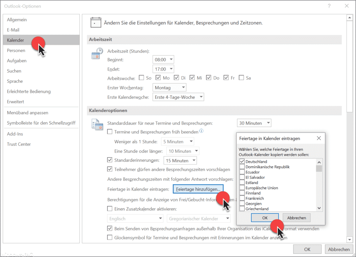Open the Gregorianischer Kalender dropdown
356x257 pixels.
point(199,219)
